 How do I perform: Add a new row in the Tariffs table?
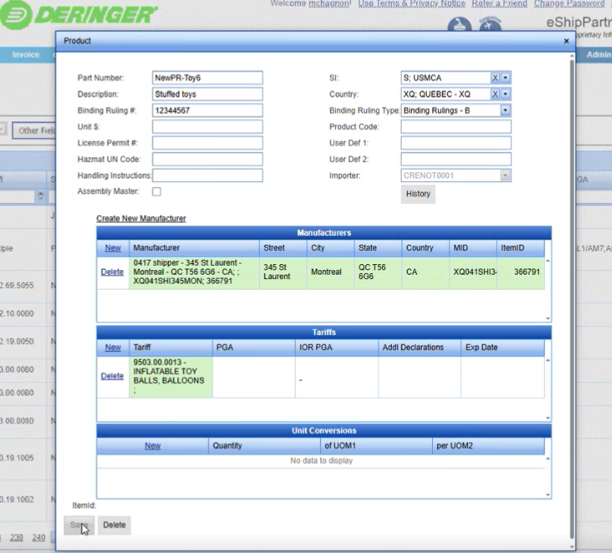click(113, 348)
